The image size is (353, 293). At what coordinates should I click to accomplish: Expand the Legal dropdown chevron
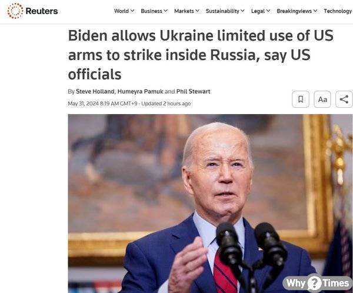pos(268,11)
